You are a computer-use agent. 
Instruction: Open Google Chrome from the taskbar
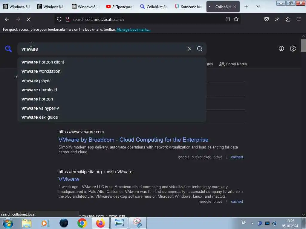pos(82,223)
